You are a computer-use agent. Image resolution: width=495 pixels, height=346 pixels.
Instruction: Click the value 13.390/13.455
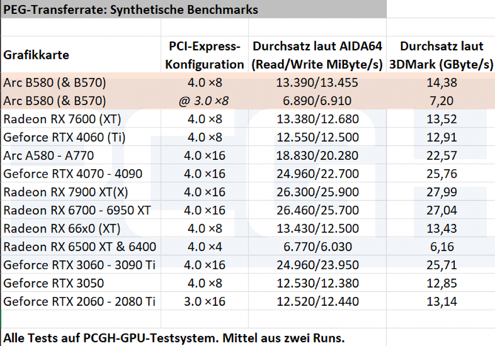[317, 83]
